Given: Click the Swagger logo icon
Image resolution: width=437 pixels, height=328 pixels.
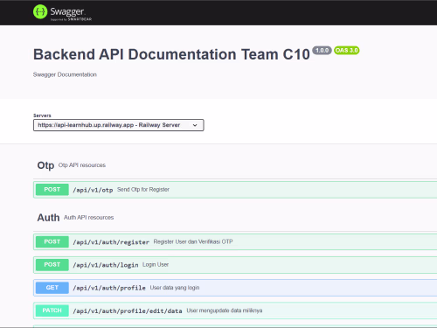Looking at the screenshot, I should tap(40, 12).
